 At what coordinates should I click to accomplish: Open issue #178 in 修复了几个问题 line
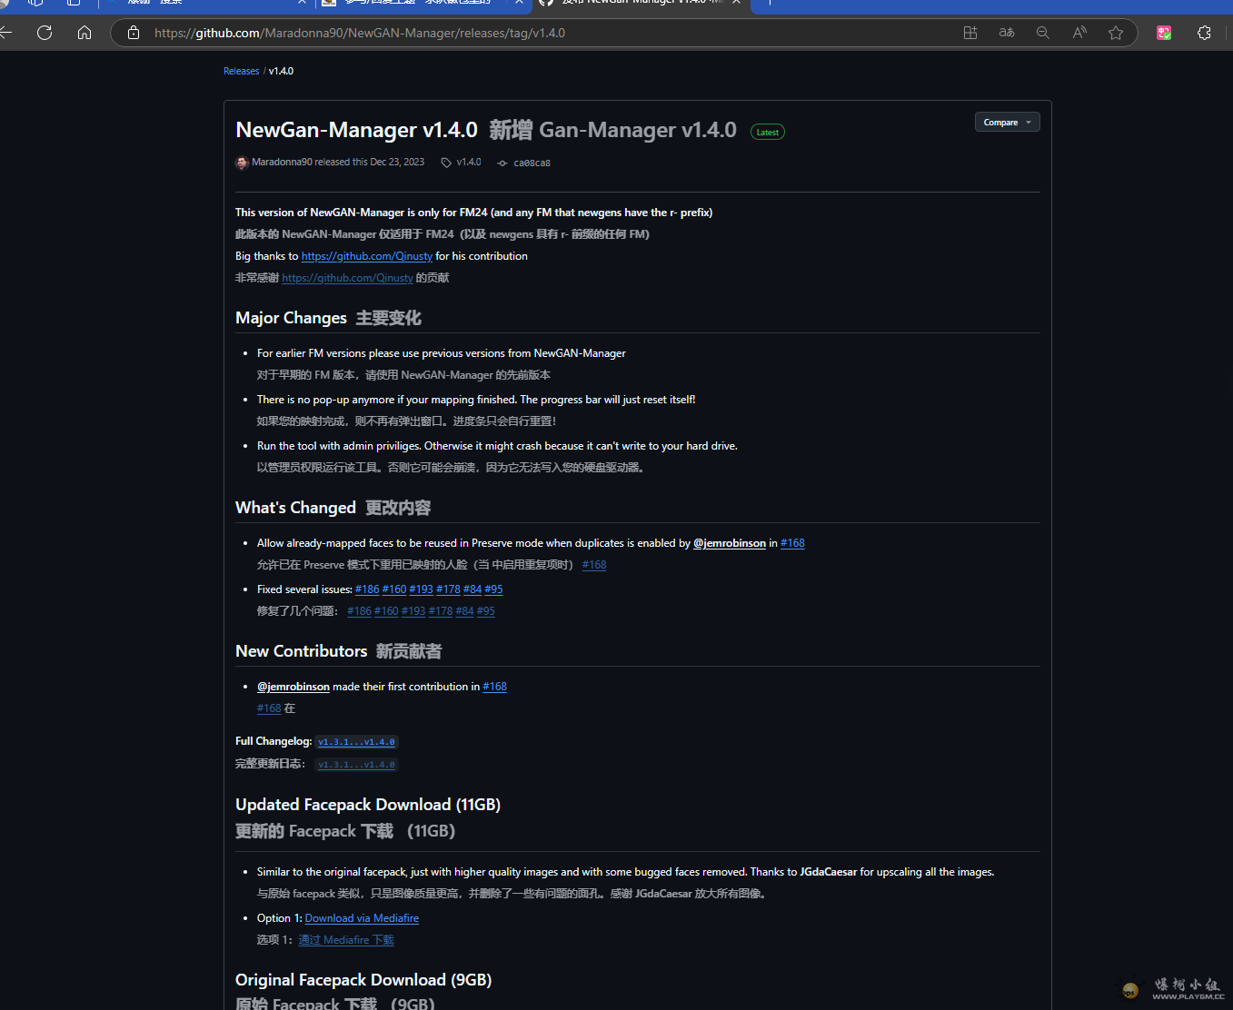click(441, 611)
